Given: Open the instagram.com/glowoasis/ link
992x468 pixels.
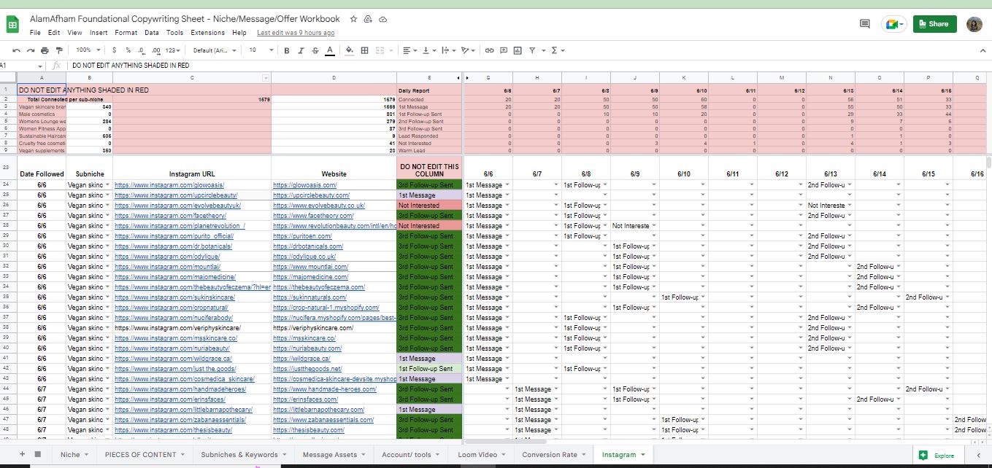Looking at the screenshot, I should (x=169, y=185).
